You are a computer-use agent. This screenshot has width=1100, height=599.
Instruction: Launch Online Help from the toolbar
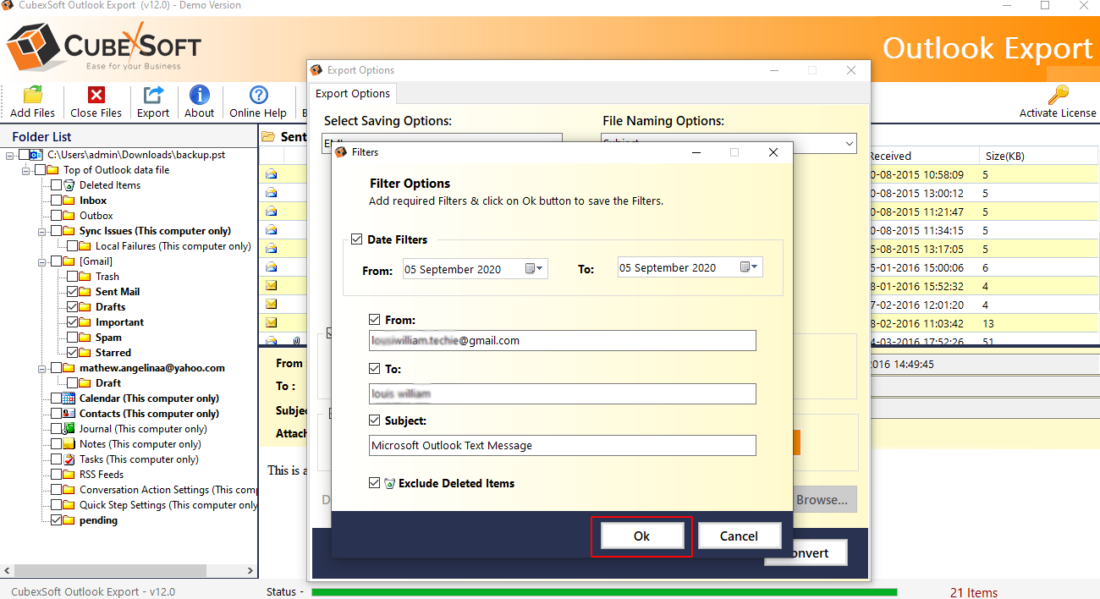click(258, 95)
